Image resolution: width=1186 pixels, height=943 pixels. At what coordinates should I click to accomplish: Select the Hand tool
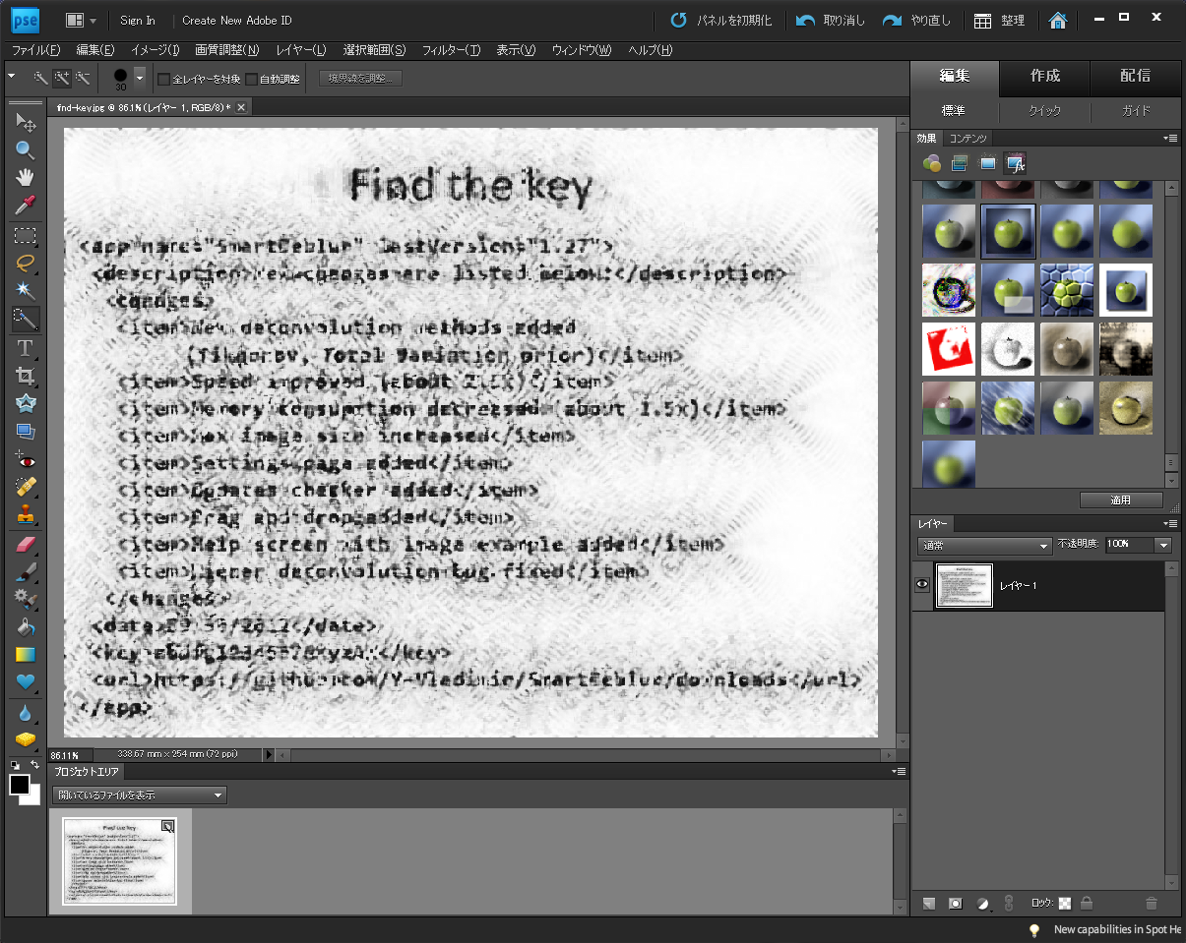pyautogui.click(x=26, y=178)
